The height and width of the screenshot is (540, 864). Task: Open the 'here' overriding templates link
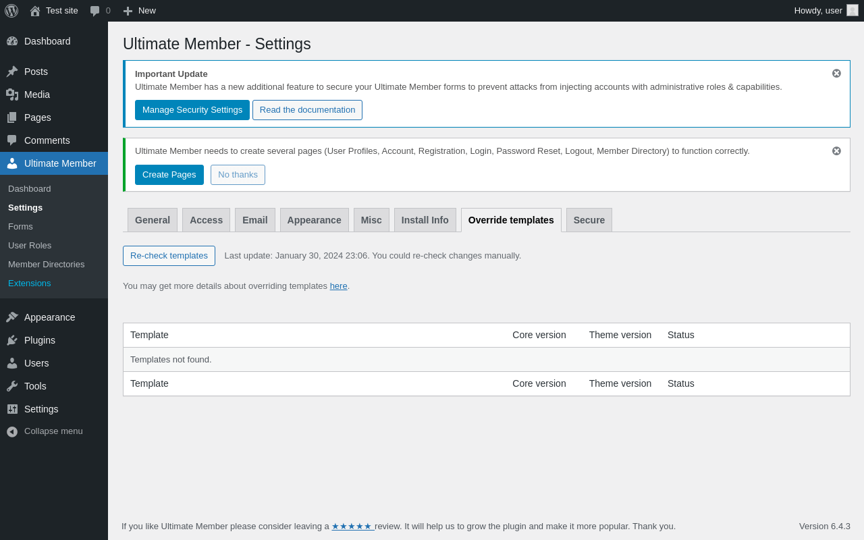338,286
